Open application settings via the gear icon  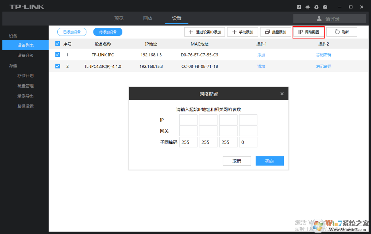pos(316,7)
